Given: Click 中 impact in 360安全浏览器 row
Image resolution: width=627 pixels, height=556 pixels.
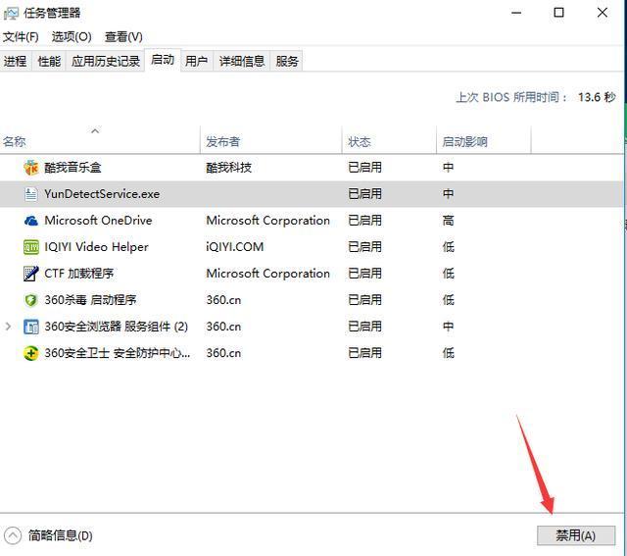Looking at the screenshot, I should [x=449, y=327].
